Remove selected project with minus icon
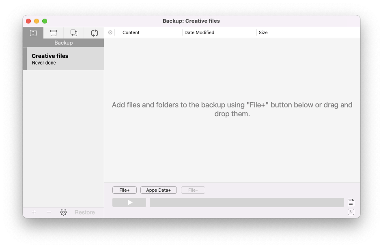The height and width of the screenshot is (248, 383). pos(49,212)
